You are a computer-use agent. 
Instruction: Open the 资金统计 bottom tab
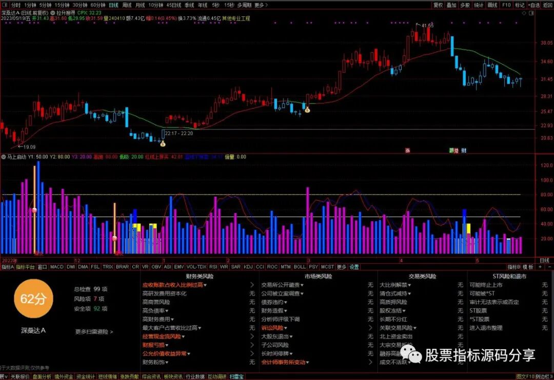pyautogui.click(x=85, y=377)
